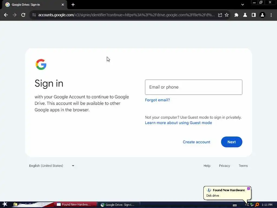Open the Extensions puzzle-piece icon
277x208 pixels.
coord(236,15)
